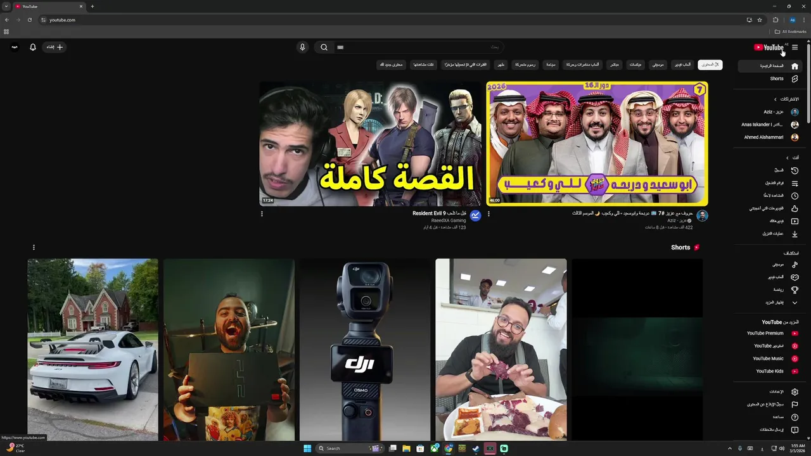Viewport: 811px width, 456px height.
Task: Select the رسوم متحركة filter chip
Action: [x=525, y=65]
